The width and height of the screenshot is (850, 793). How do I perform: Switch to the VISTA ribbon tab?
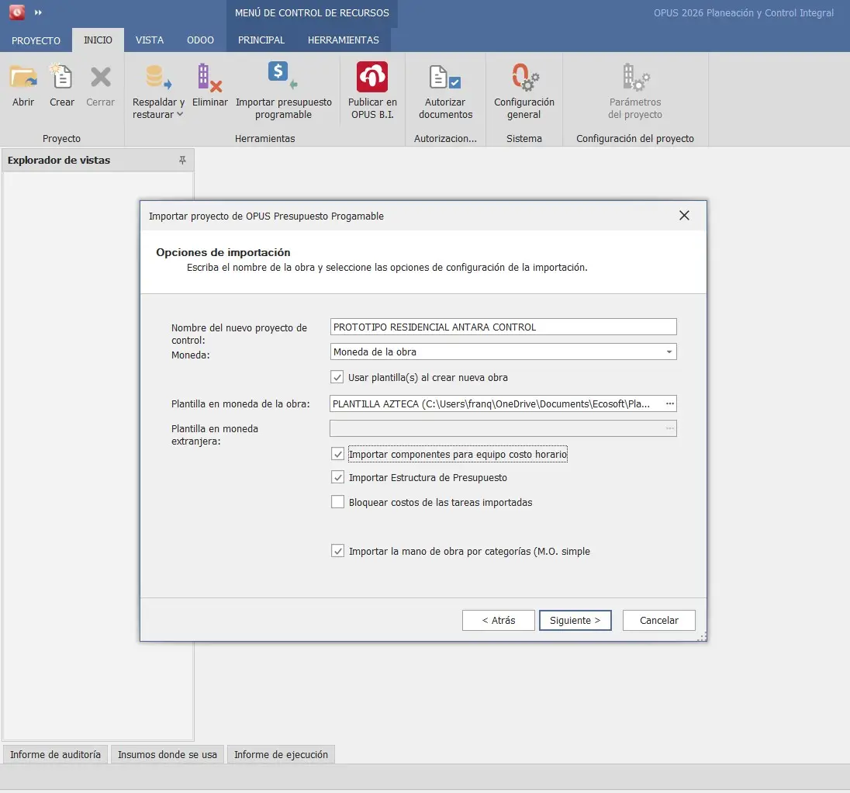point(149,40)
